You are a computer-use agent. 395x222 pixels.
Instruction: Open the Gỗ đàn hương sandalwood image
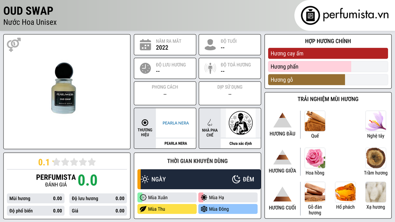315,192
